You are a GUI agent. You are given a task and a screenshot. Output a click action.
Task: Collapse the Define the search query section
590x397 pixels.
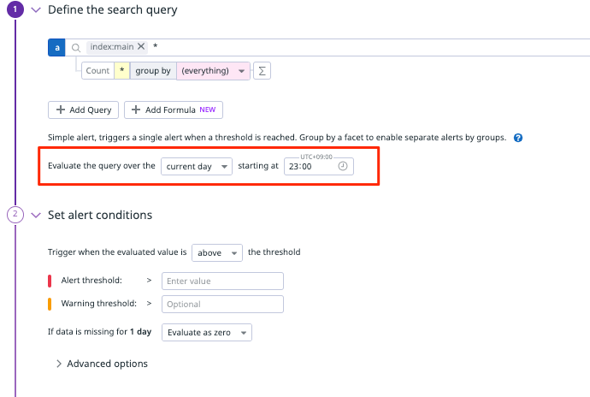point(36,9)
